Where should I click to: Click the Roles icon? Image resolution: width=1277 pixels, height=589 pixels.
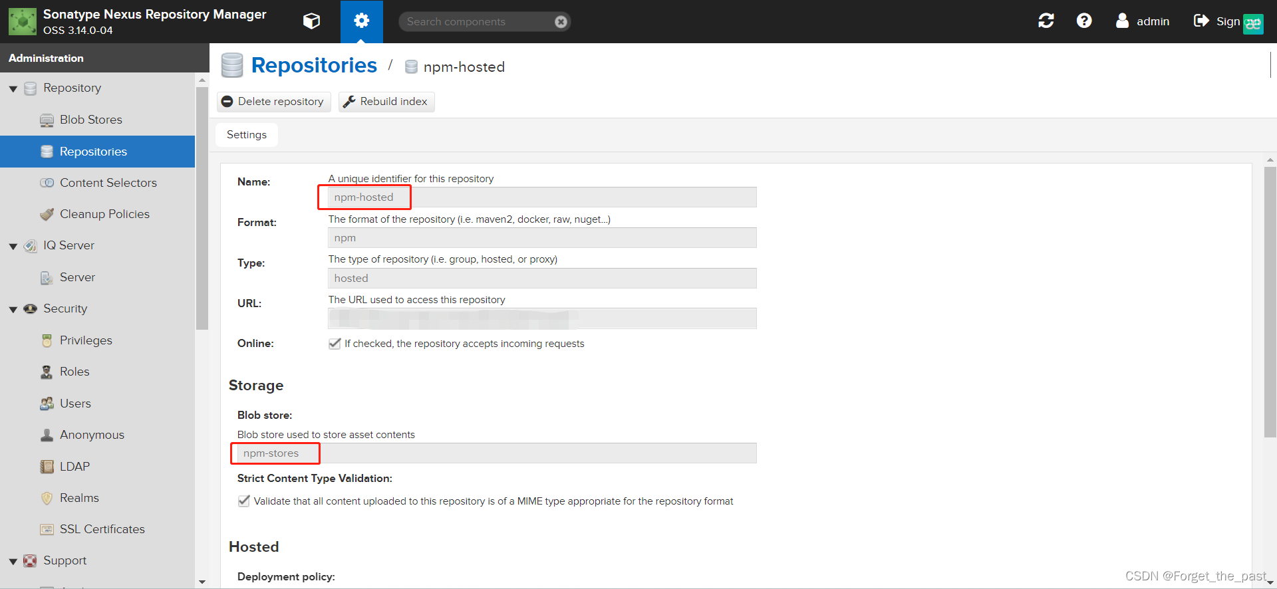point(47,372)
